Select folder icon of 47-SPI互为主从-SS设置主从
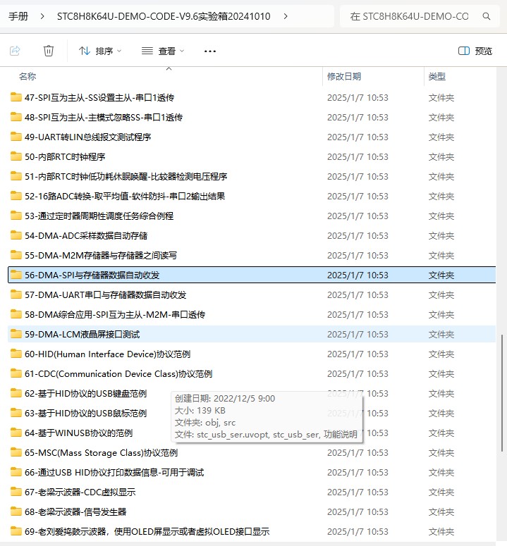This screenshot has height=546, width=507. point(16,97)
